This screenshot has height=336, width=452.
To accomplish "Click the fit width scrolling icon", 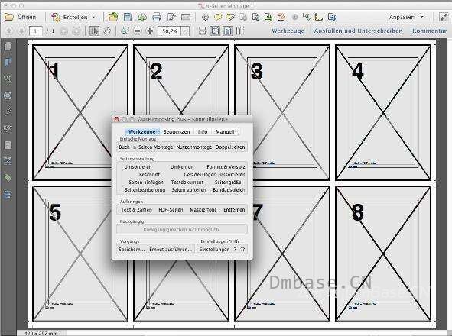I will point(203,31).
